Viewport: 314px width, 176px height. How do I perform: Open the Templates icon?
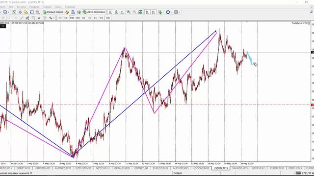[176, 12]
